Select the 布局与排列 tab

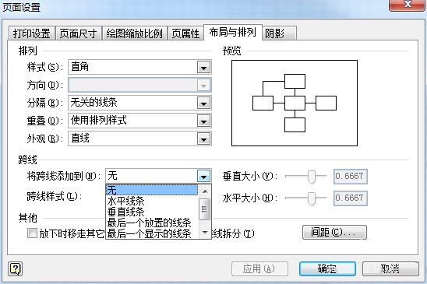coord(233,33)
